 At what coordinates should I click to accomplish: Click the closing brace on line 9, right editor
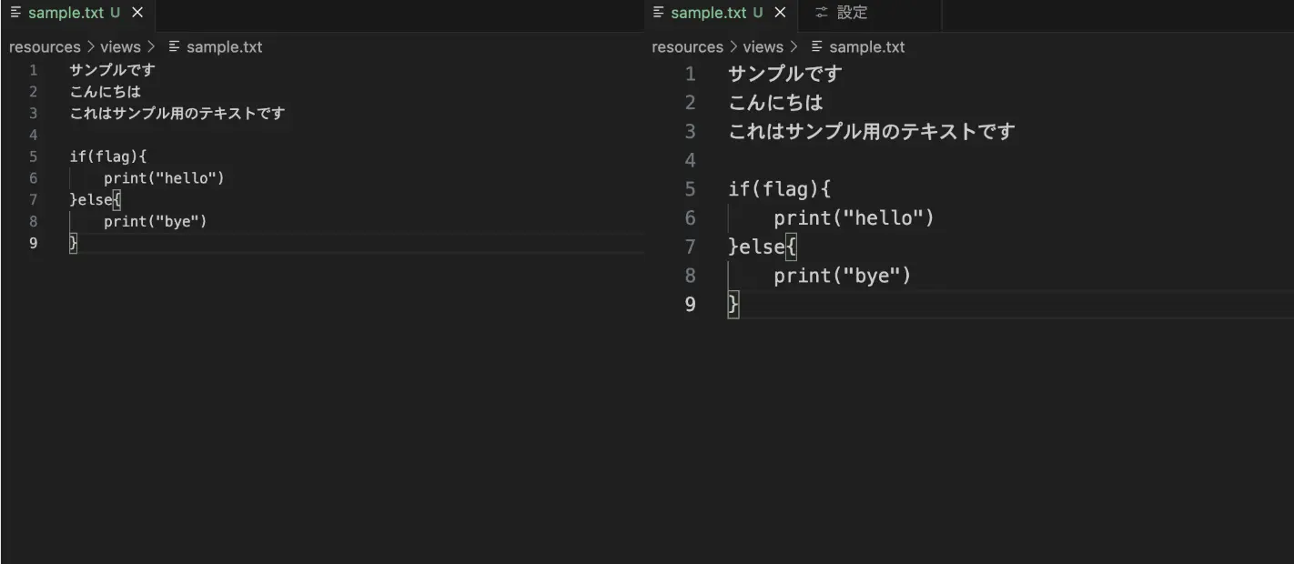tap(734, 305)
